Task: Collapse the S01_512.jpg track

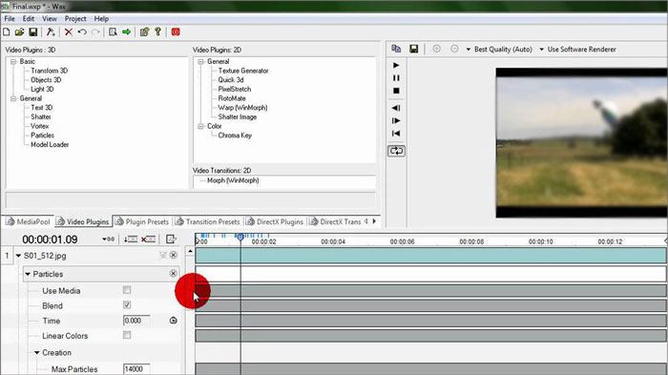Action: pos(18,256)
